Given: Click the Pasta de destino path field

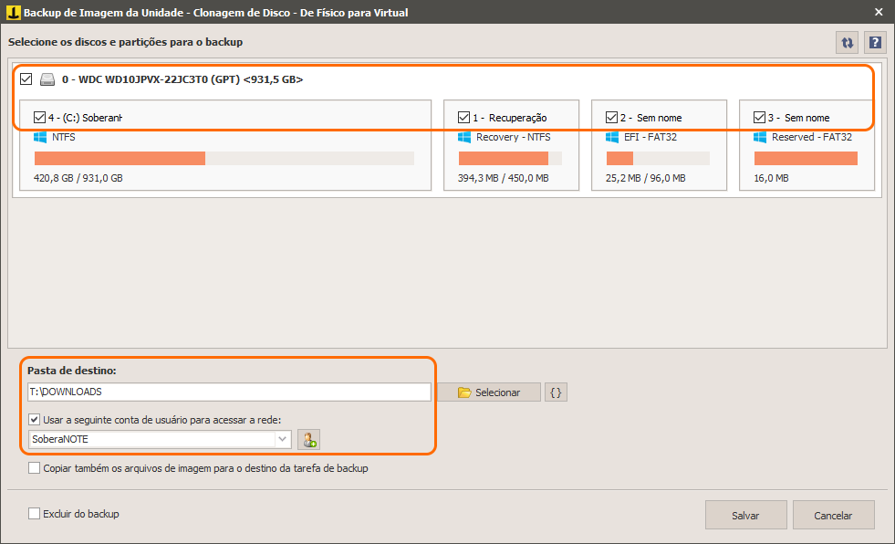Looking at the screenshot, I should click(230, 392).
